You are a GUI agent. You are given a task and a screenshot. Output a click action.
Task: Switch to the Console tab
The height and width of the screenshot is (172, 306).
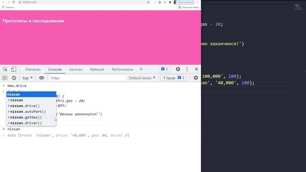55,69
